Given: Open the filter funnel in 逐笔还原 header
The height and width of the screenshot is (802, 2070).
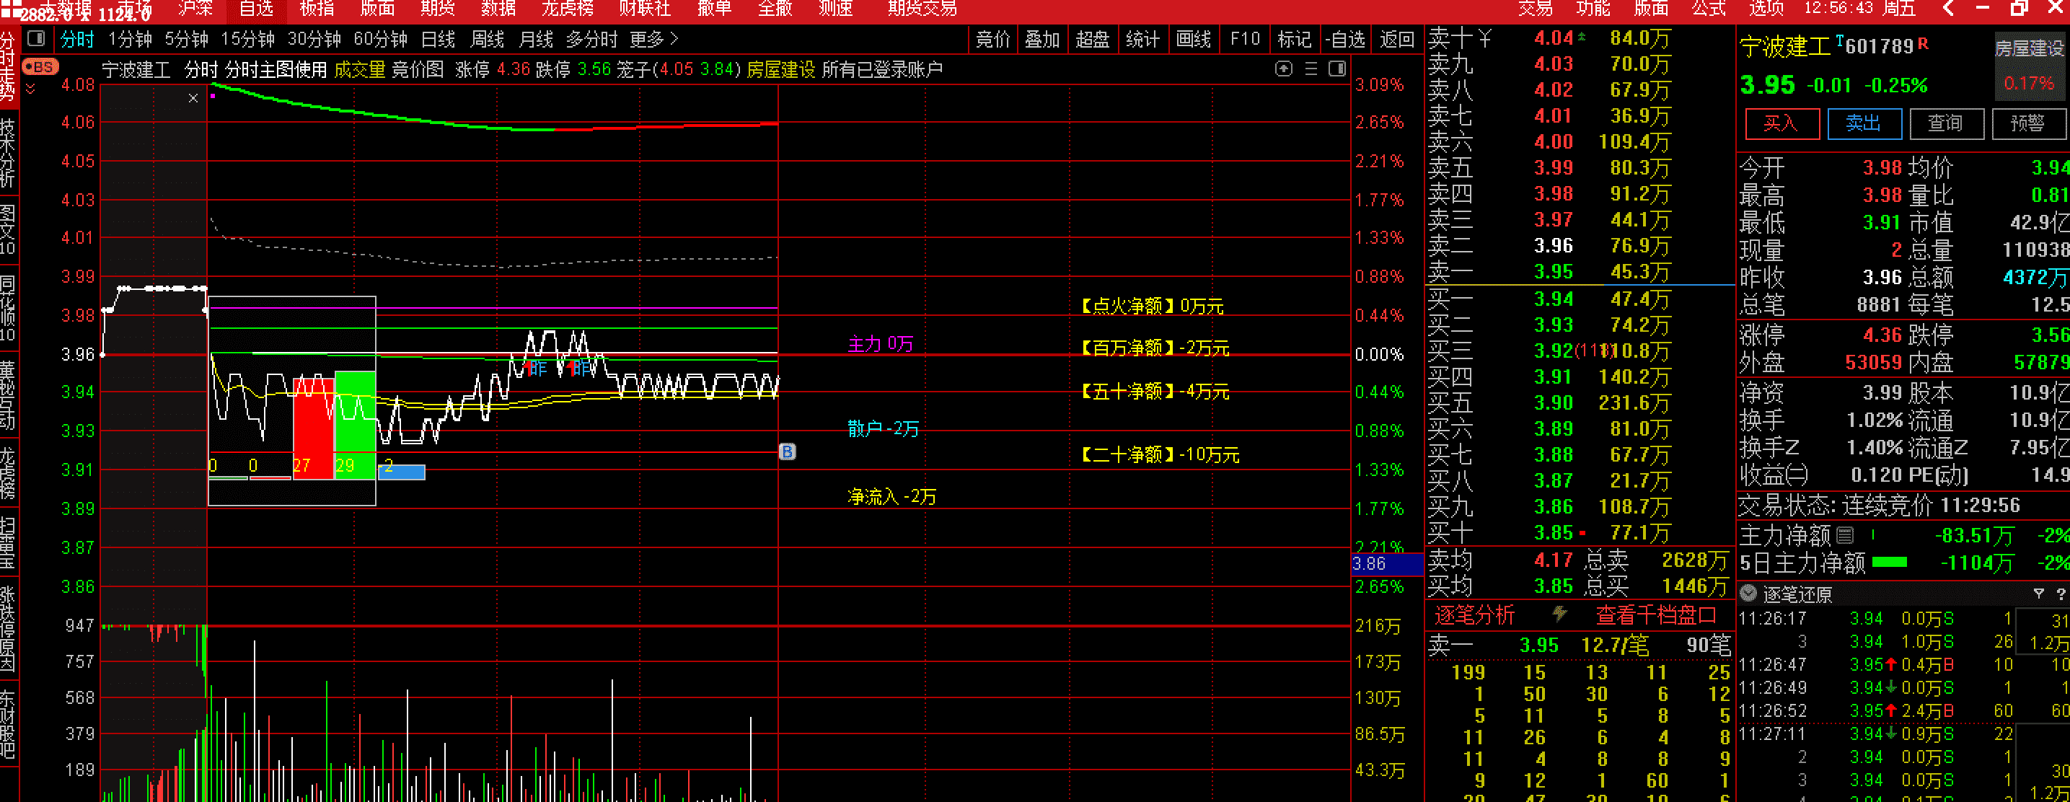Looking at the screenshot, I should point(2039,594).
